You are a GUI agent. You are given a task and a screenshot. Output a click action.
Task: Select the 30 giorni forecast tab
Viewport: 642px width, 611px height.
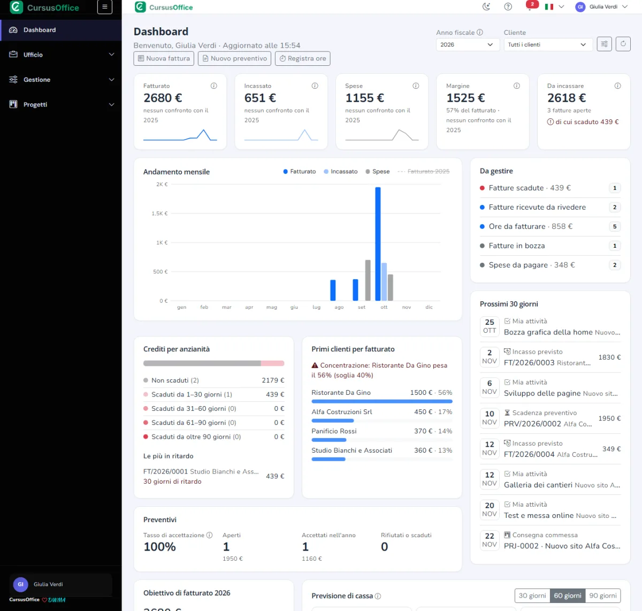coord(532,595)
